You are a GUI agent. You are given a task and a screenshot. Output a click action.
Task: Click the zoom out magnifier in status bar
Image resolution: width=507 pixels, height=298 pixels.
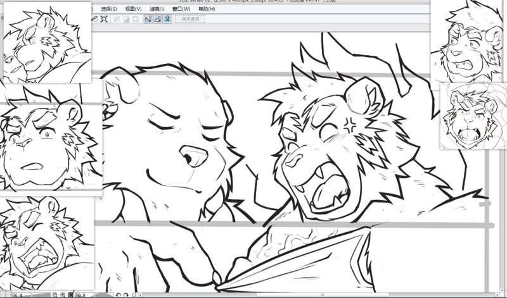(55, 295)
